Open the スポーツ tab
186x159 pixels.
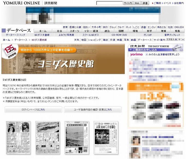point(75,31)
